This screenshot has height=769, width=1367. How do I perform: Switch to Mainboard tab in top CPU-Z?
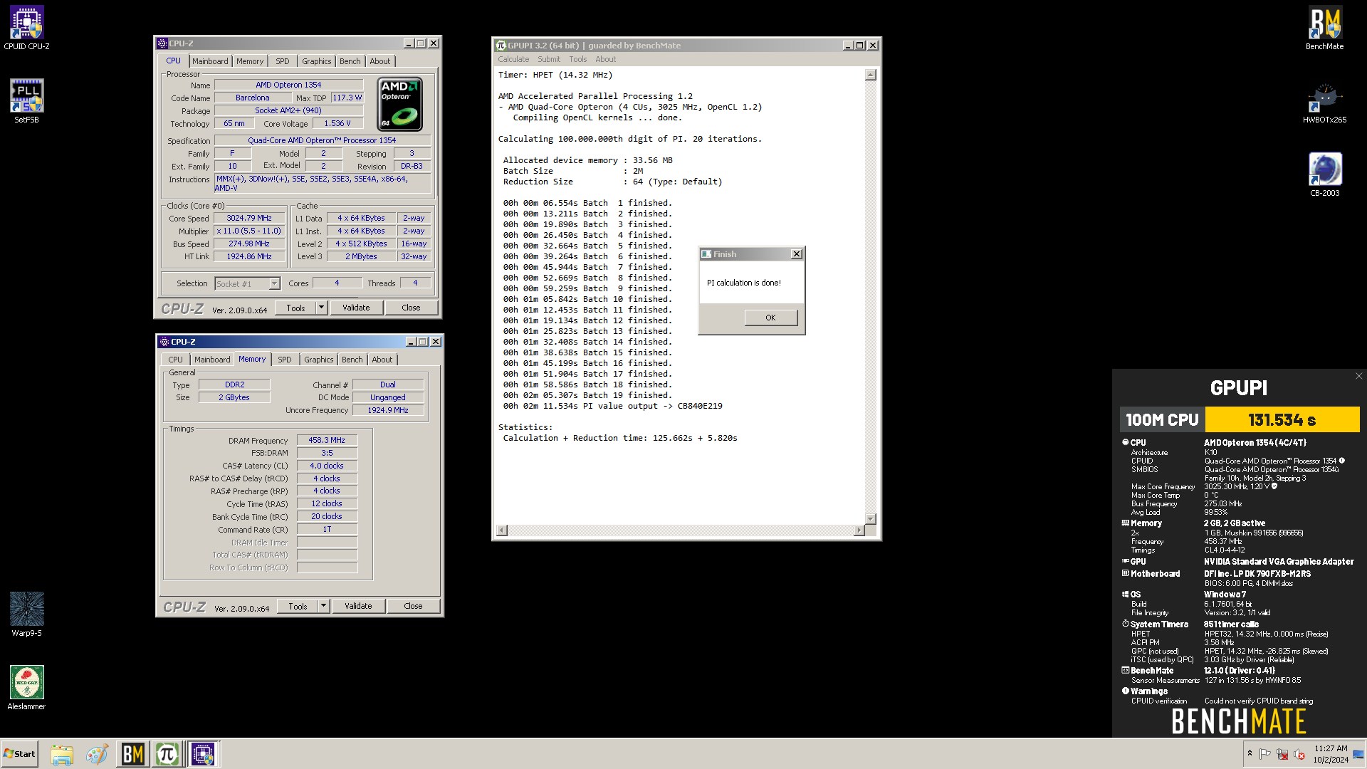210,61
